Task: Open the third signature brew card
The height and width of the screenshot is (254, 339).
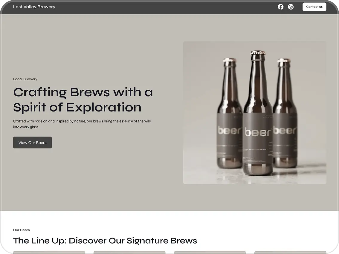Action: point(210,253)
